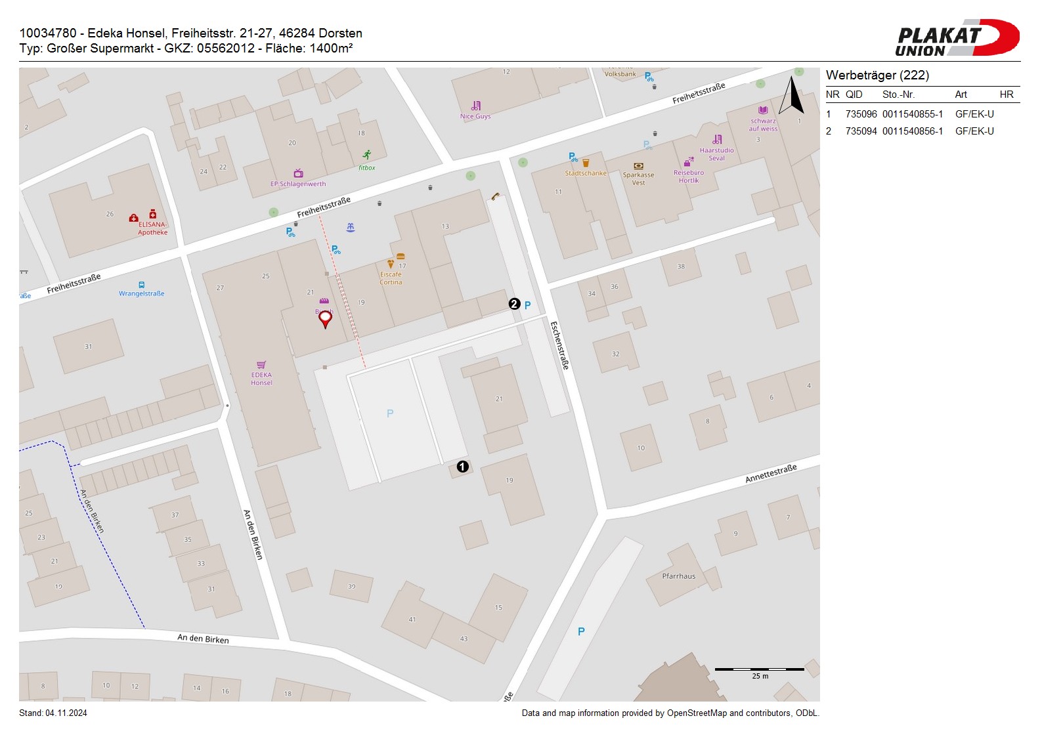
Task: Click the Haarstudio Seval hairdresser icon
Action: (717, 139)
